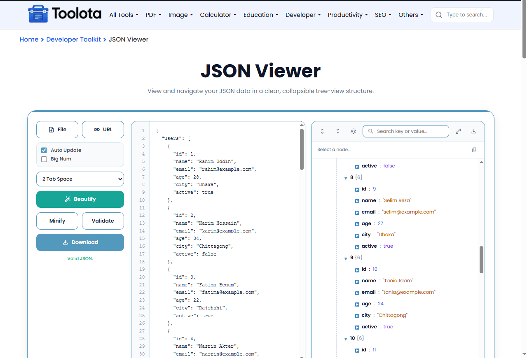Click node icon beside id 11
527x358 pixels.
click(x=357, y=350)
